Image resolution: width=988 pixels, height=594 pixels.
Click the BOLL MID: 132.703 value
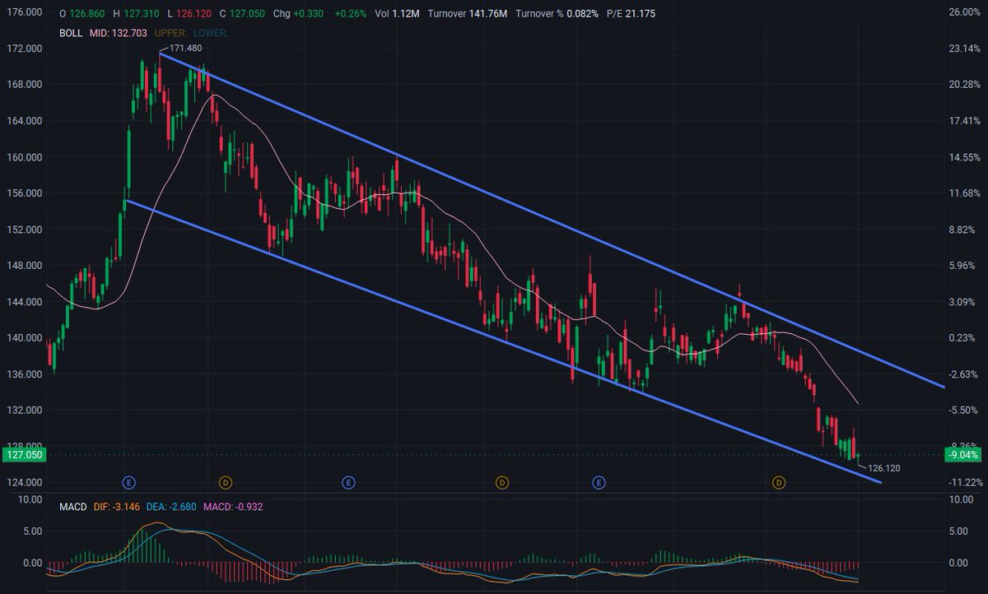[x=119, y=33]
